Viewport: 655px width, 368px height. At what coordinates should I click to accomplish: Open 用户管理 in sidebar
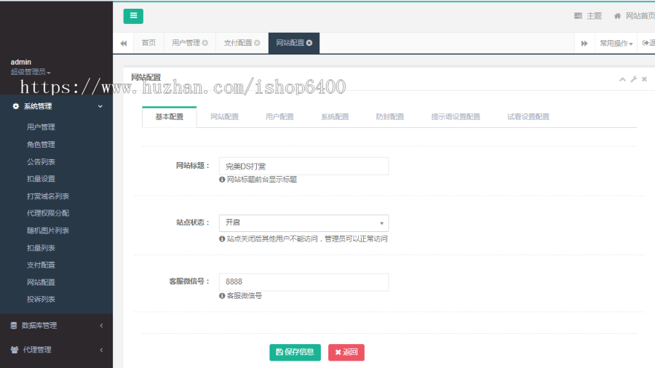pos(41,127)
